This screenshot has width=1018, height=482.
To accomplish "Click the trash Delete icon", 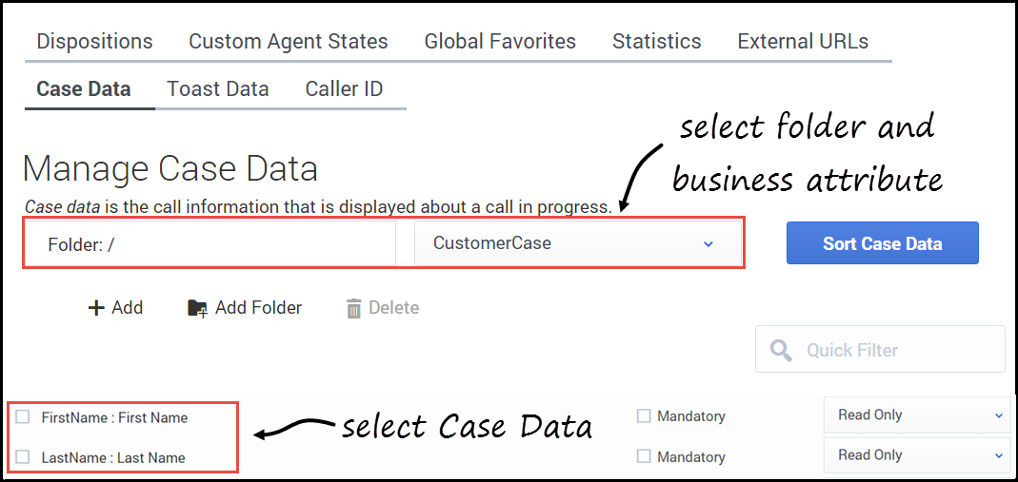I will 354,308.
